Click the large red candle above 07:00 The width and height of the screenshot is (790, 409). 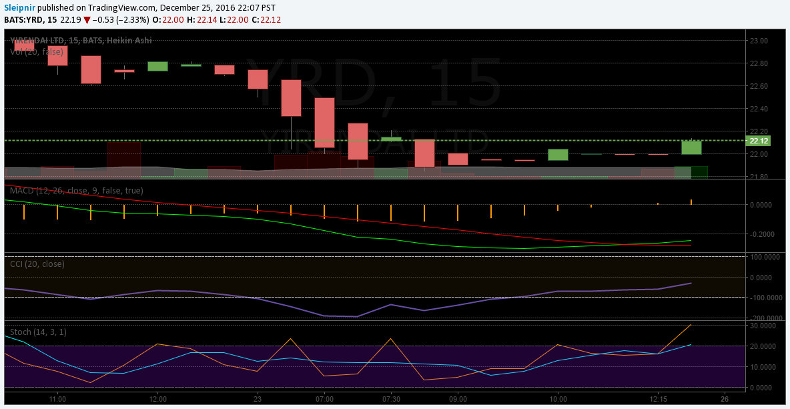click(x=324, y=122)
